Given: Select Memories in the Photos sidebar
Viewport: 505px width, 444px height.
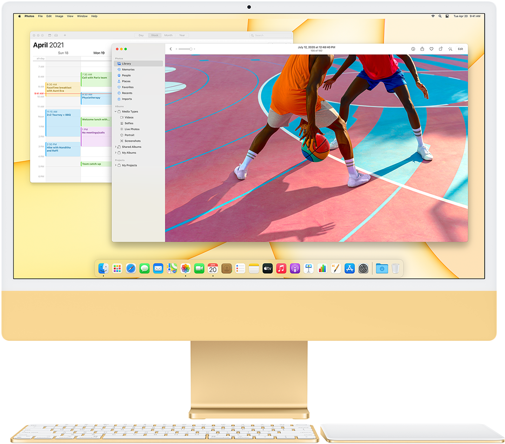Looking at the screenshot, I should (x=128, y=69).
